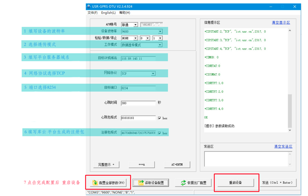Click the 重启设备 button
308x196 pixels.
(235, 183)
